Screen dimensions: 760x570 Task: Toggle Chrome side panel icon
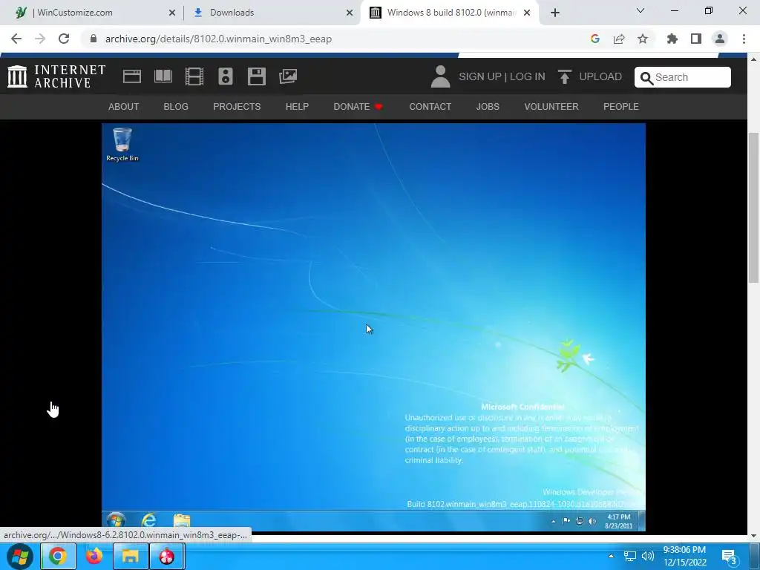[696, 39]
